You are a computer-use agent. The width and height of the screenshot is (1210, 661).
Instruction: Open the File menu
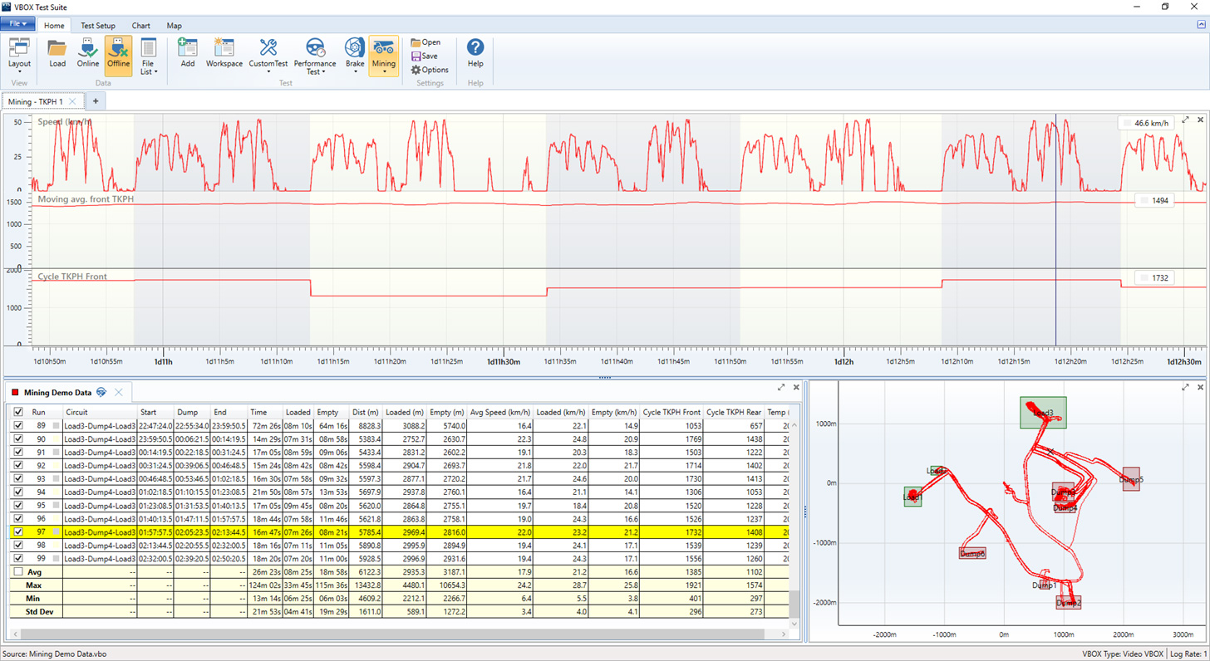click(x=18, y=24)
